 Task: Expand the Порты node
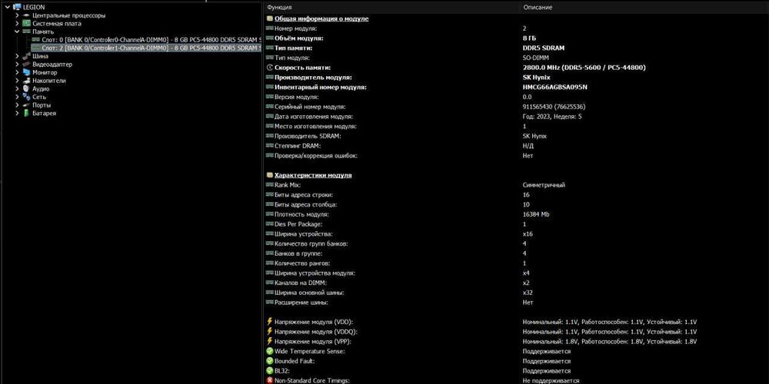tap(17, 104)
